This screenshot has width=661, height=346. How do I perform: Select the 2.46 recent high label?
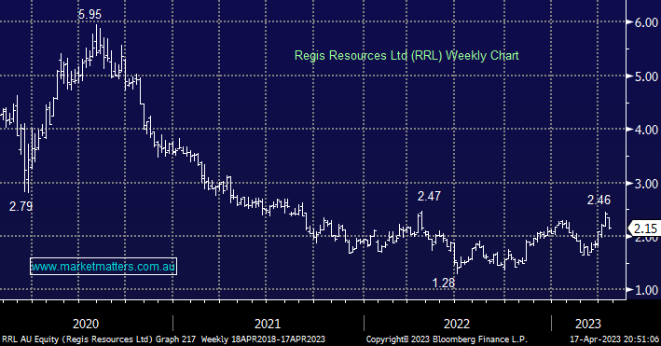click(599, 200)
